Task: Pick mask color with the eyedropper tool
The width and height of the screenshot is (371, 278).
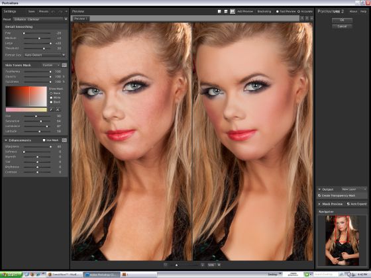Action: (51, 110)
